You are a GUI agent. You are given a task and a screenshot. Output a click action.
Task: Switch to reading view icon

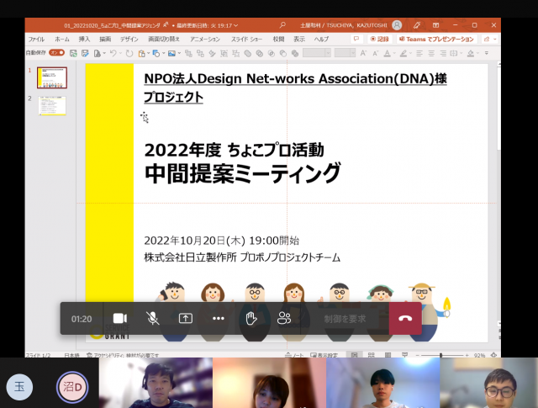[x=388, y=355]
